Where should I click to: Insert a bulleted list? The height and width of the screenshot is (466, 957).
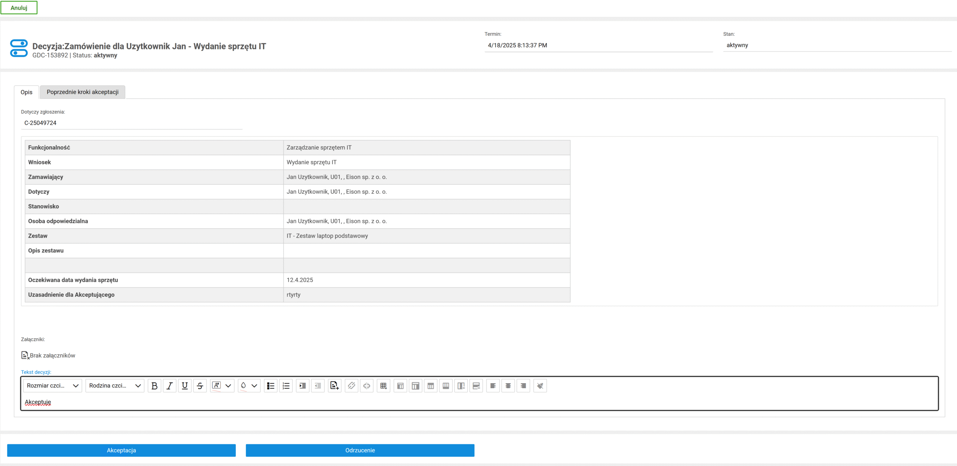point(271,386)
